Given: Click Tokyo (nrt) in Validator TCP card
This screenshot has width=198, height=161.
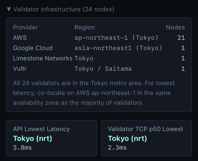Looking at the screenshot, I should [x=127, y=139].
